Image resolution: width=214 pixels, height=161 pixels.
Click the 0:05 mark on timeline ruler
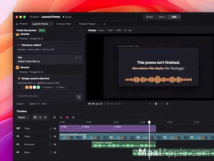click(x=89, y=122)
